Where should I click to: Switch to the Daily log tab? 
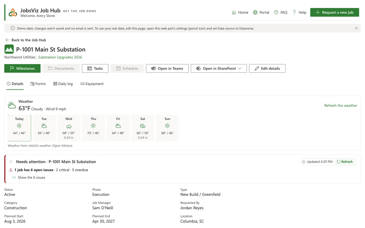point(63,84)
